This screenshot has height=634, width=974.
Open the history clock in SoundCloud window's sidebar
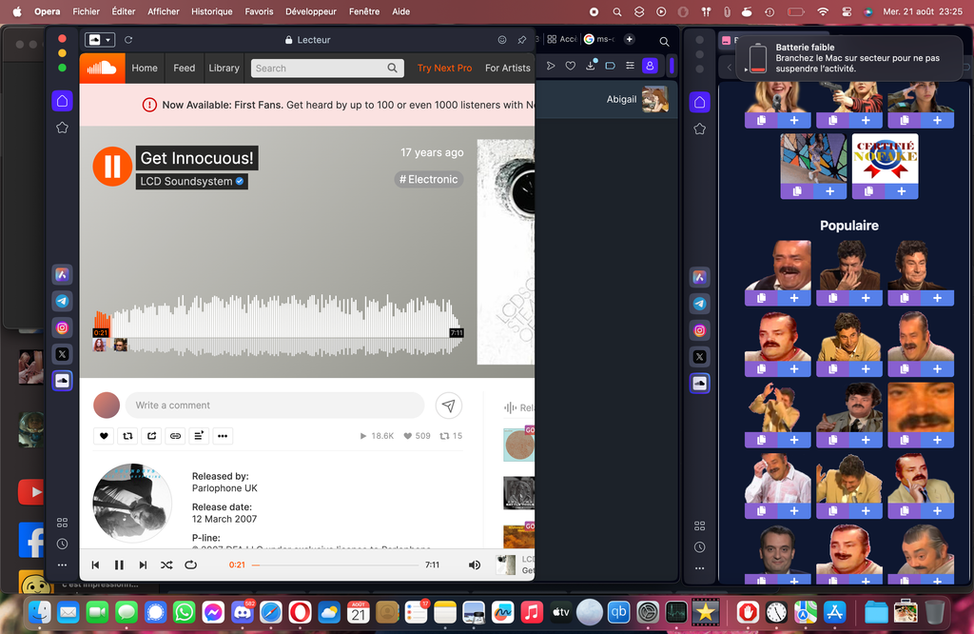[x=62, y=544]
